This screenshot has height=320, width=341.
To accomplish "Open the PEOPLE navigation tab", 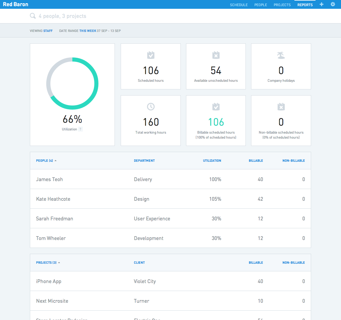I will tap(260, 5).
